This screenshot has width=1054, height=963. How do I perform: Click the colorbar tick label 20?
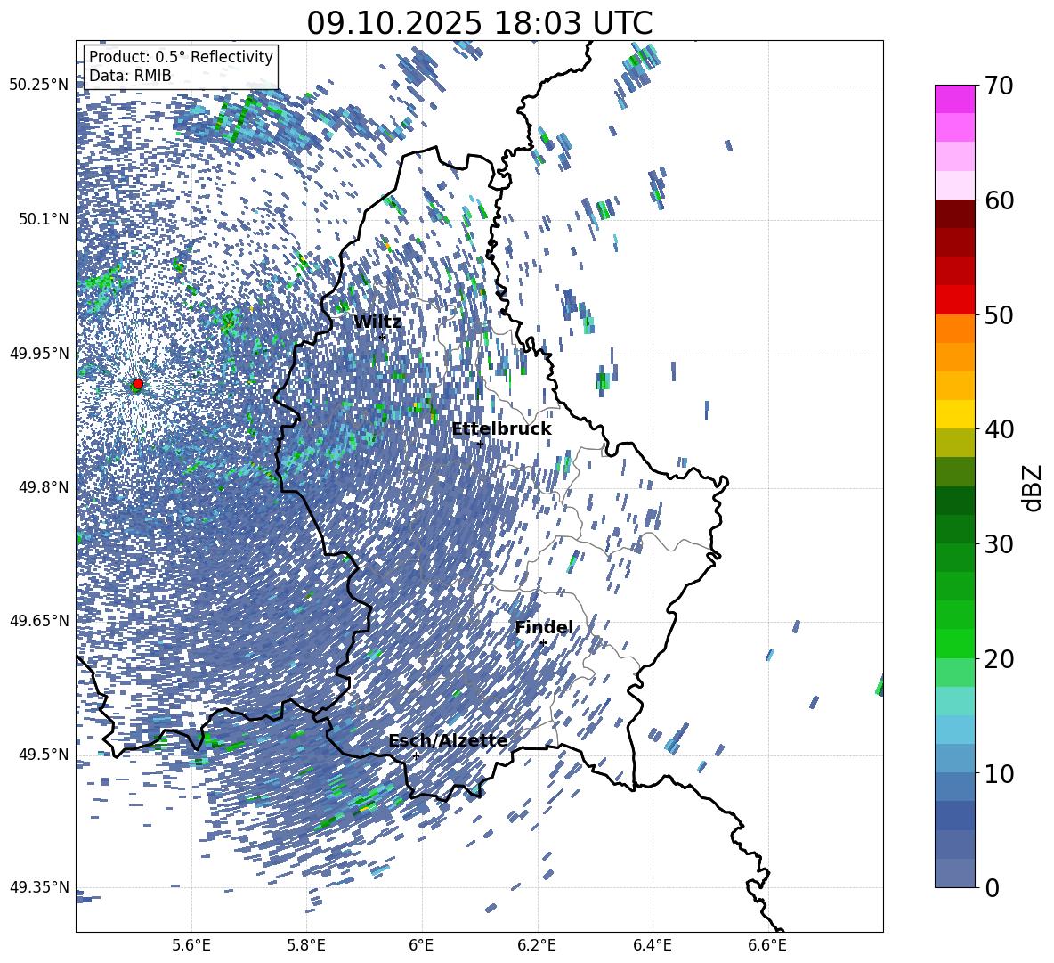click(x=999, y=659)
